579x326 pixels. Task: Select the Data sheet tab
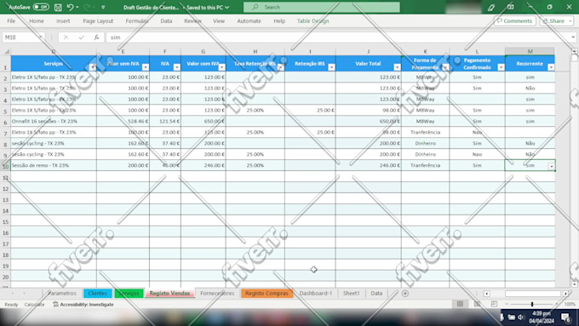click(x=376, y=293)
